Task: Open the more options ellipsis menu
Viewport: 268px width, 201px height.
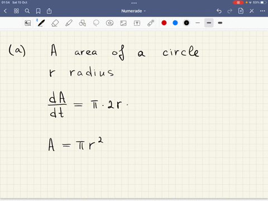Action: pyautogui.click(x=262, y=11)
